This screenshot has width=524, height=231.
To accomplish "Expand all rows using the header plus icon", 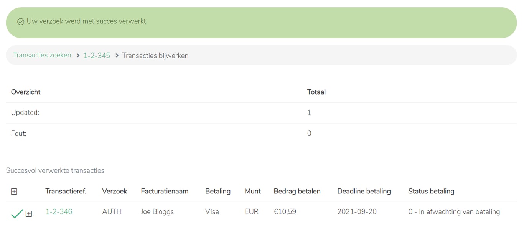I will click(14, 192).
